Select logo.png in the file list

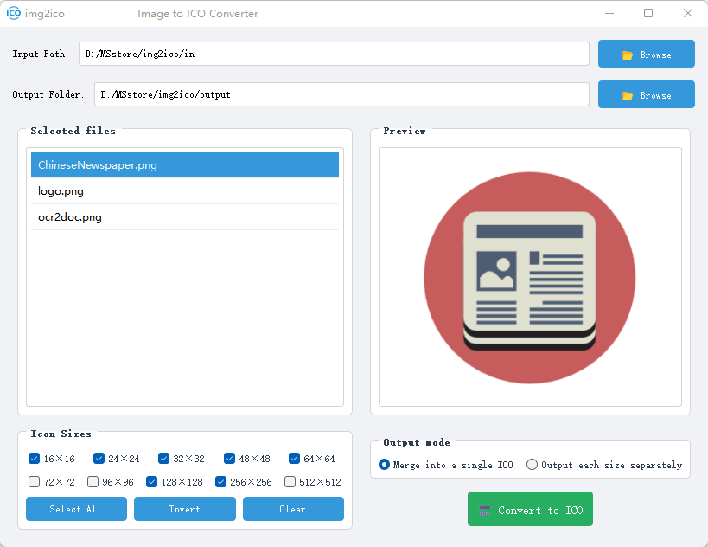coord(185,191)
